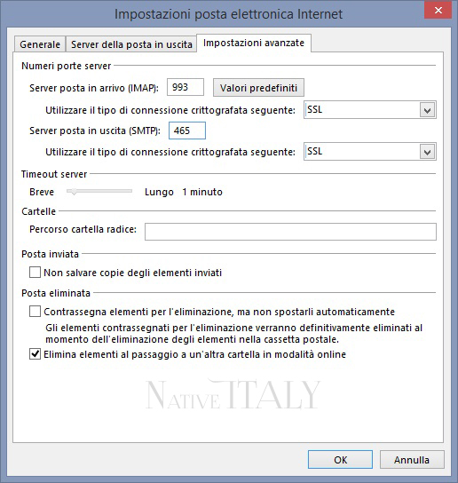458x483 pixels.
Task: Click the Non salvare copie label text
Action: [x=133, y=273]
